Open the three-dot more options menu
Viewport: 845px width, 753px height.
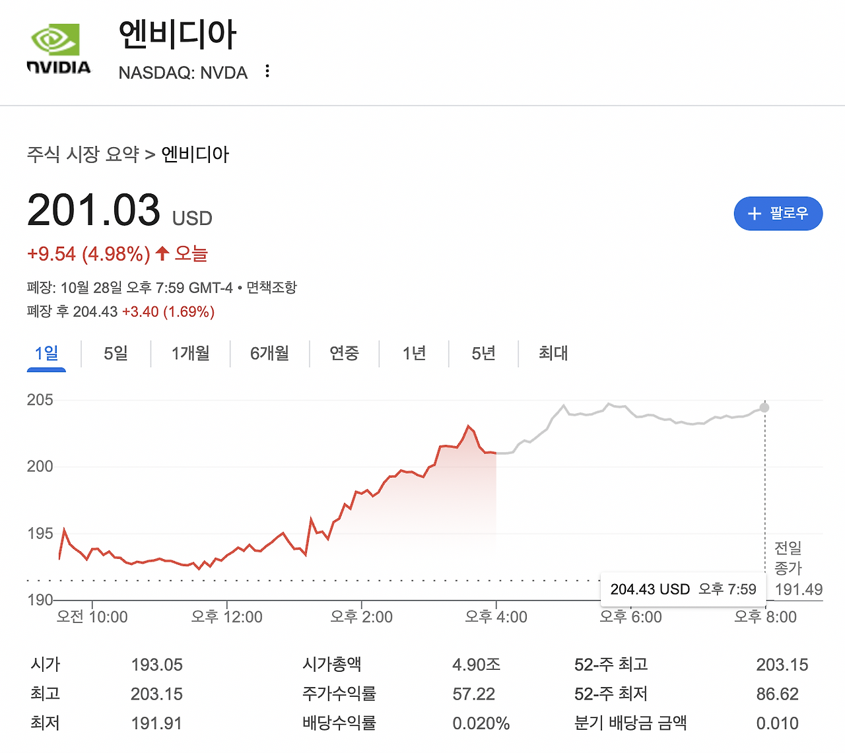266,71
